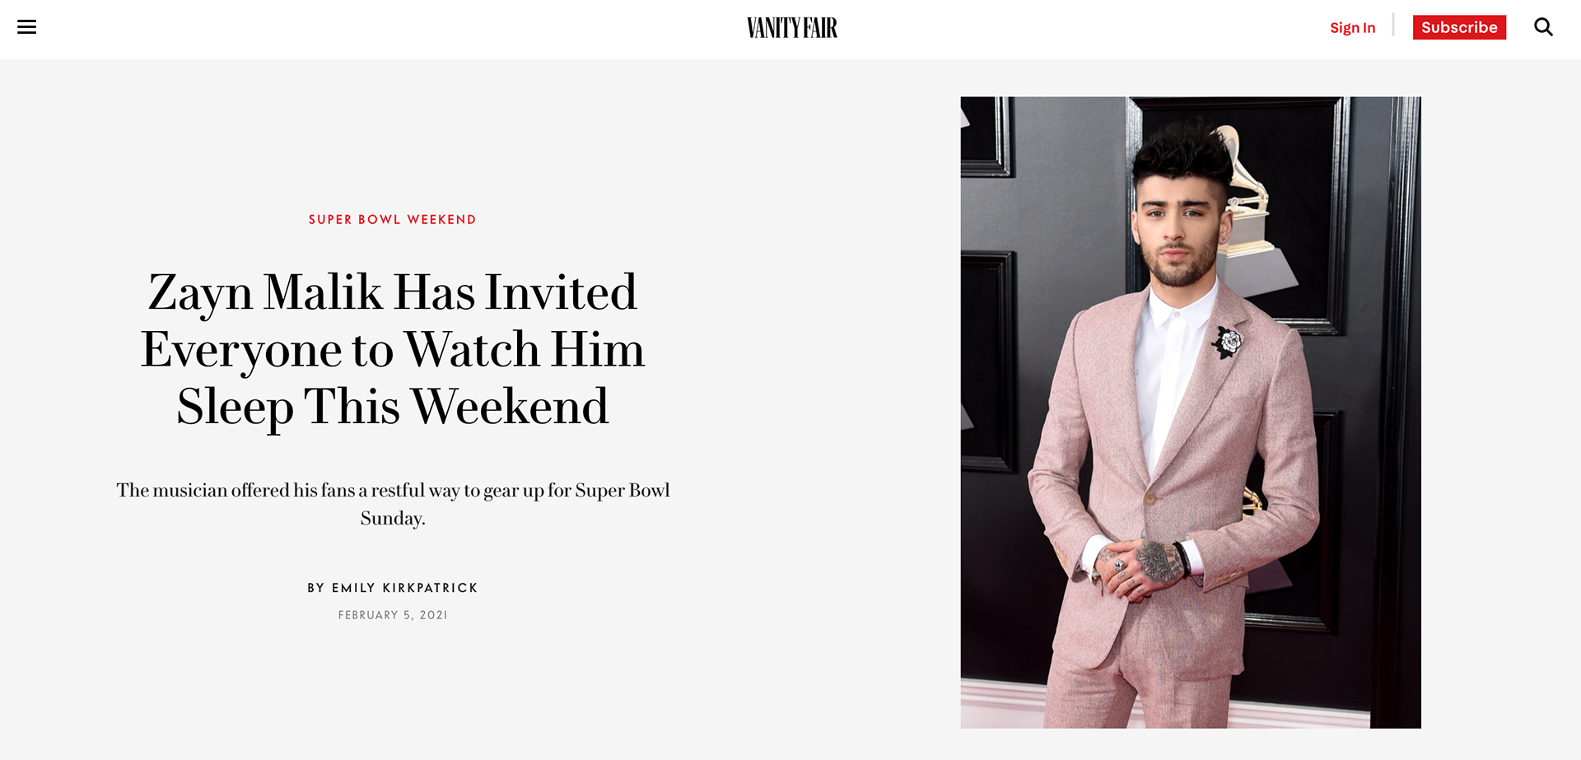Click the article hero photo
The height and width of the screenshot is (760, 1581).
(1191, 413)
